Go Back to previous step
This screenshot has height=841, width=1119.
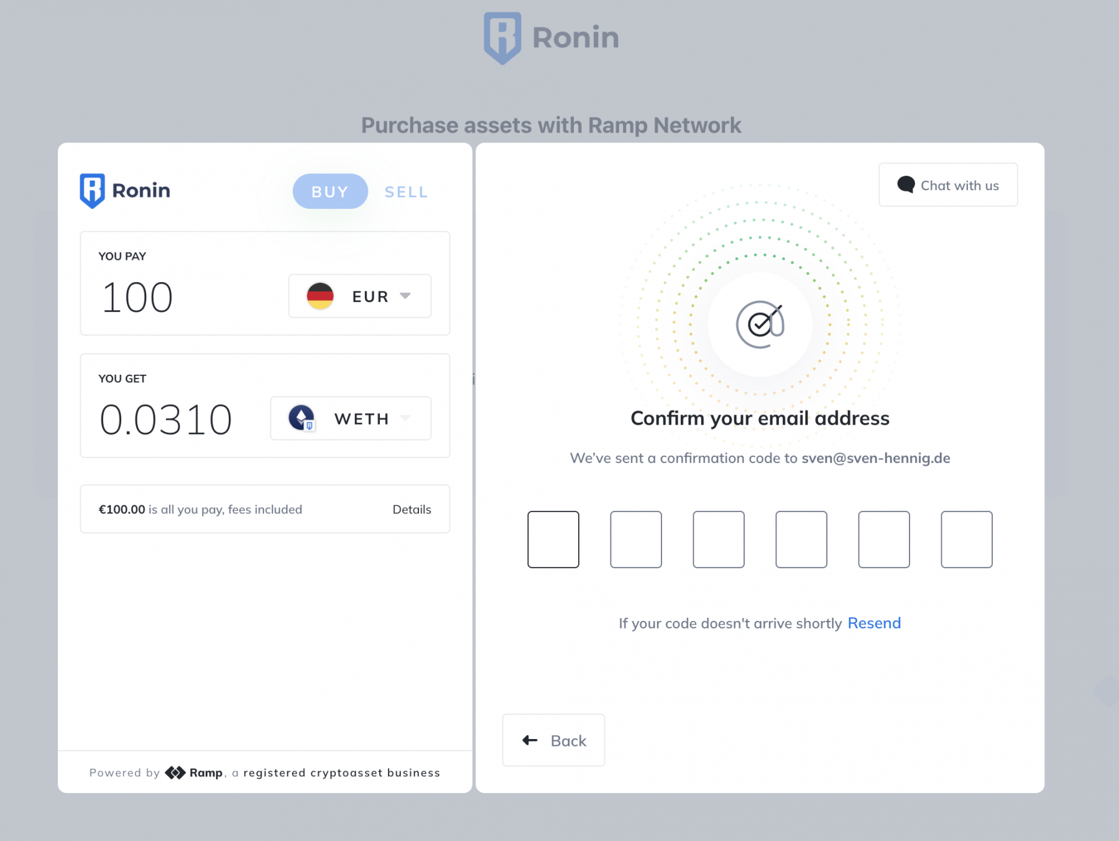click(553, 740)
